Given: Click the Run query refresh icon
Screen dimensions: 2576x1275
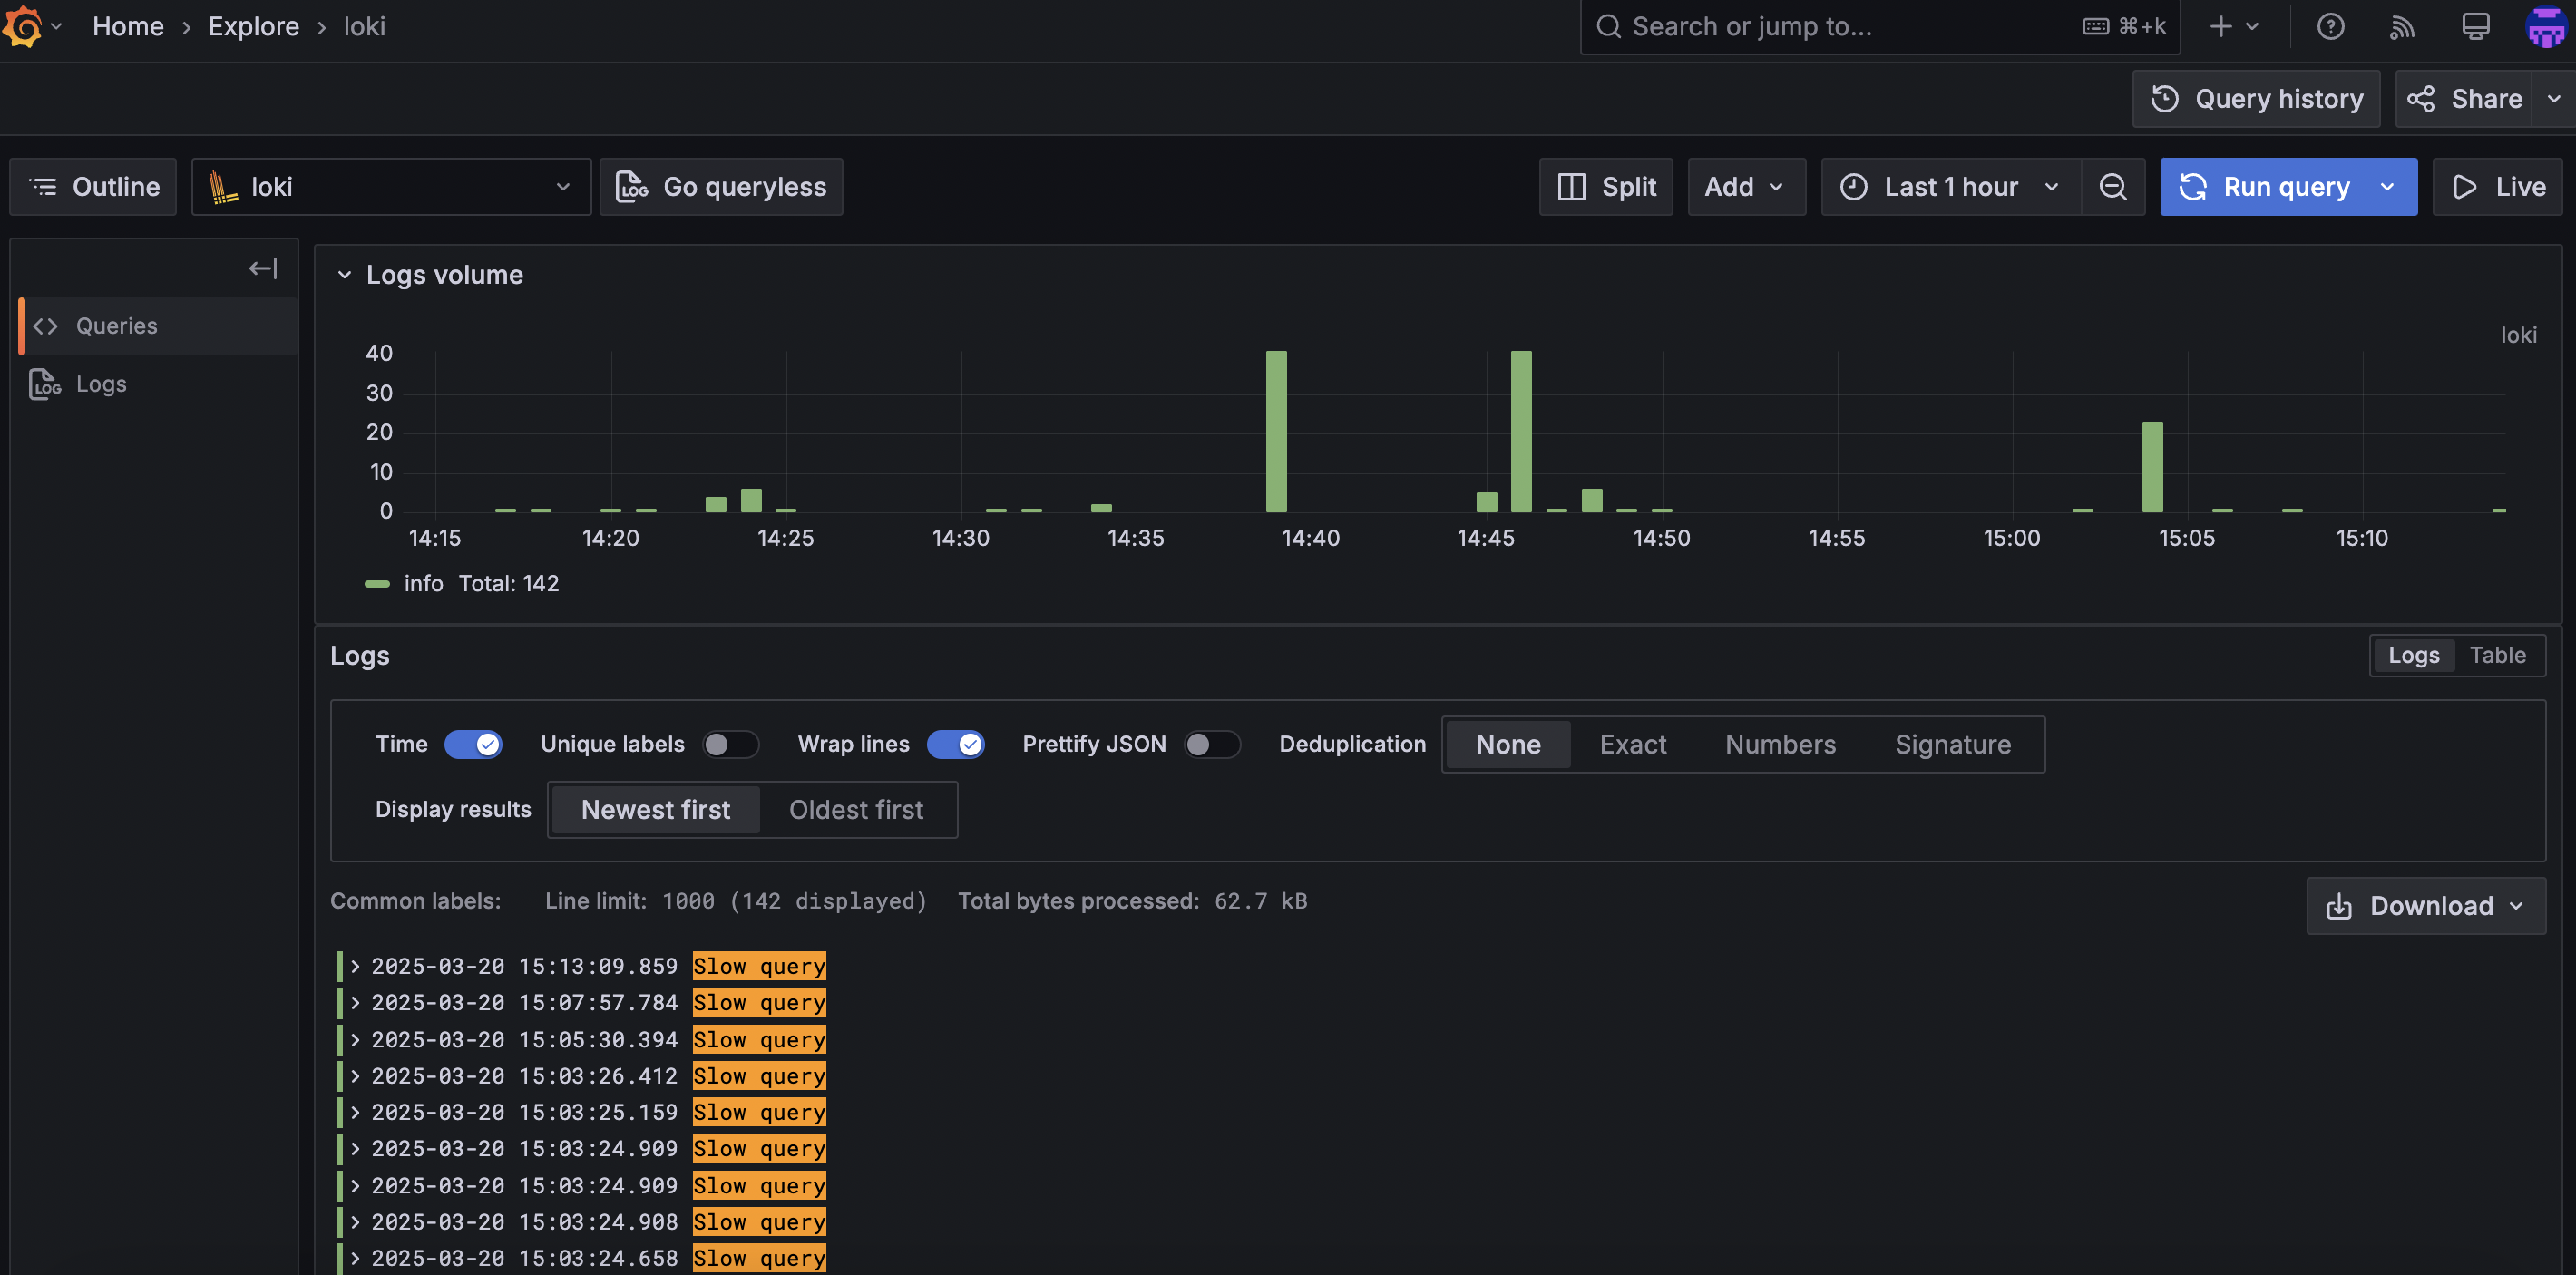Looking at the screenshot, I should [x=2193, y=187].
